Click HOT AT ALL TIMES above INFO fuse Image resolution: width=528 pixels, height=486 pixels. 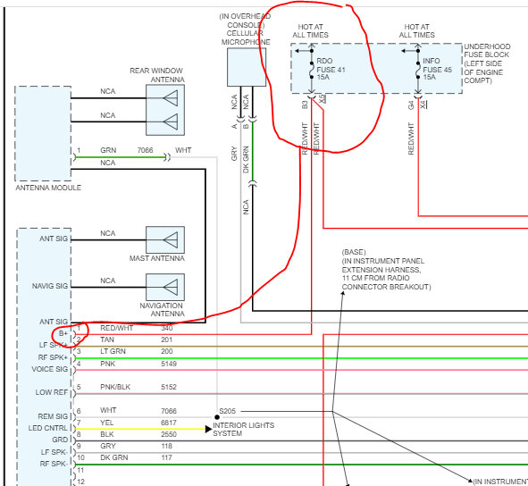coord(416,30)
